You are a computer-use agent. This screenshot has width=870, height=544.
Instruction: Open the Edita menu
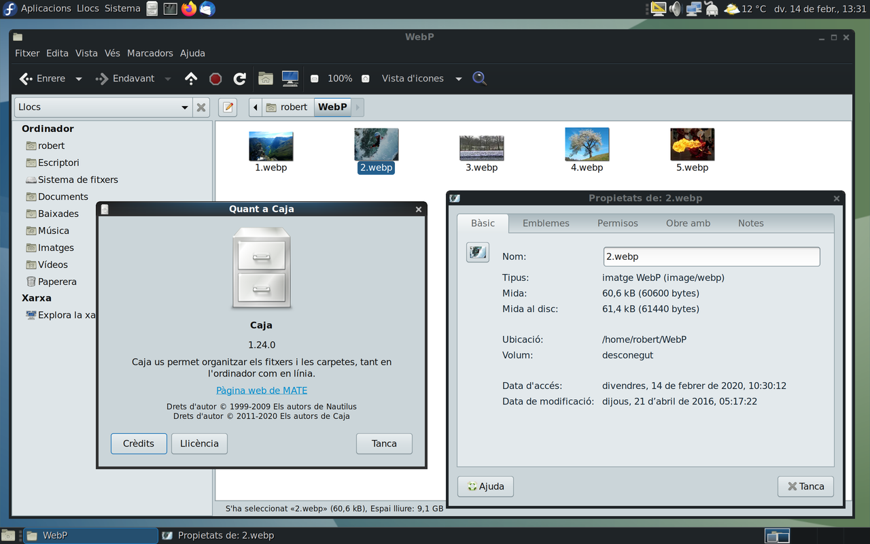(x=57, y=53)
